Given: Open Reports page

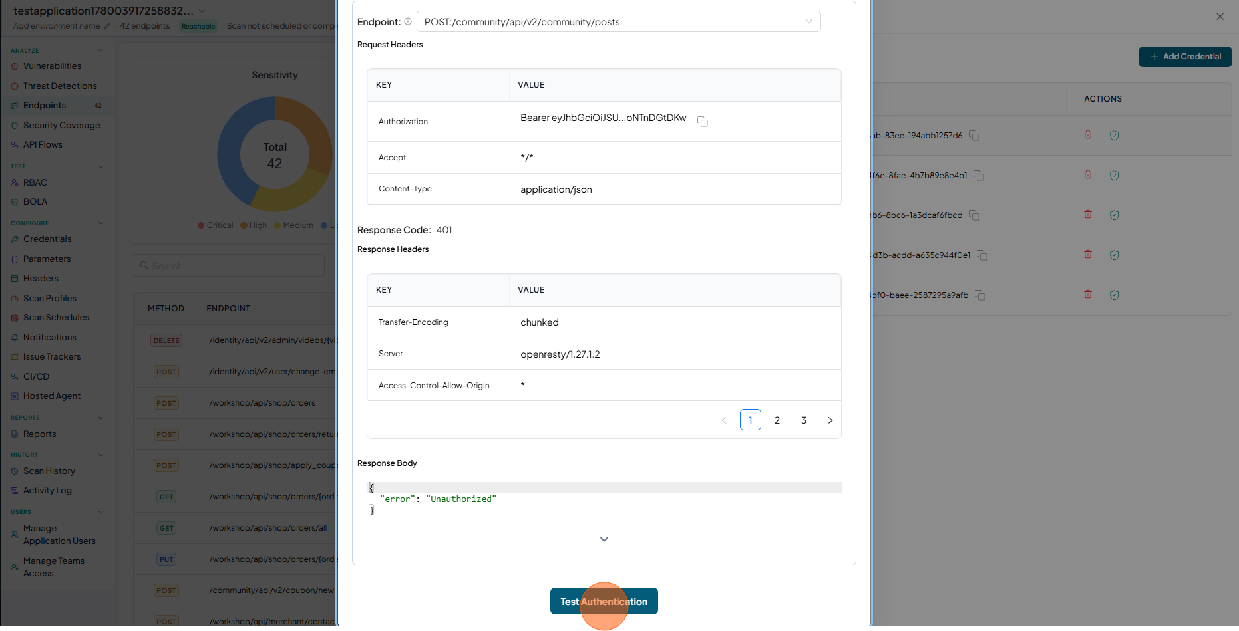Looking at the screenshot, I should (x=39, y=434).
